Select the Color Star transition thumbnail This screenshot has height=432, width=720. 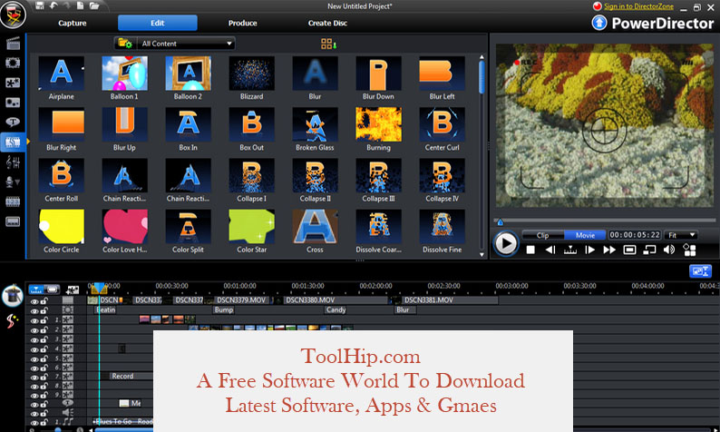(x=251, y=226)
